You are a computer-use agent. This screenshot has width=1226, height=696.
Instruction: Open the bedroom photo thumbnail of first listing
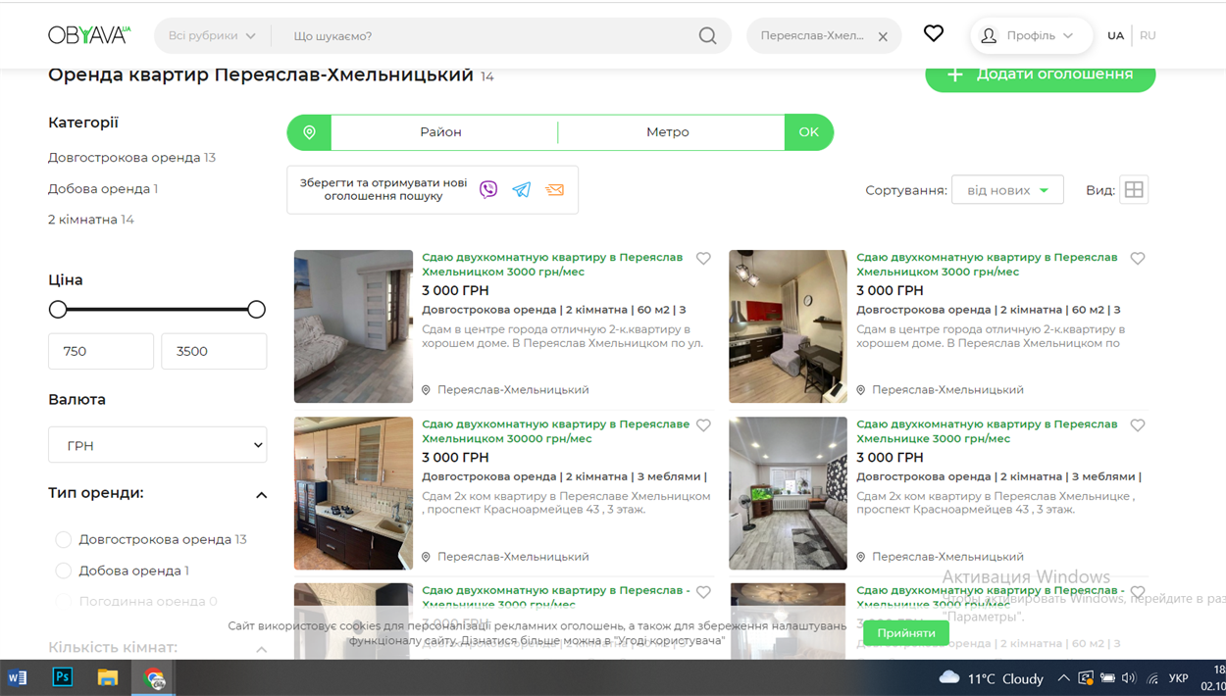pos(353,326)
